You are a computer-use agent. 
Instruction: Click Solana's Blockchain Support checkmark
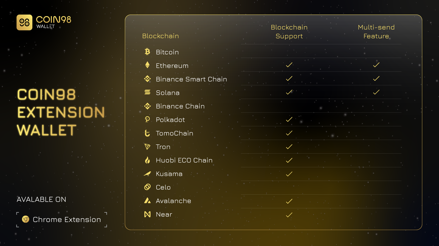tap(289, 92)
